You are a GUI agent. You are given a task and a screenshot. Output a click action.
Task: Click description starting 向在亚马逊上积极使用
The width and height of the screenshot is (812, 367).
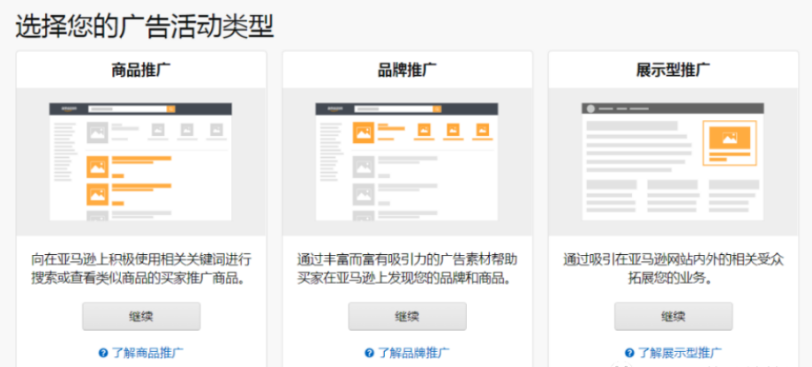point(141,269)
